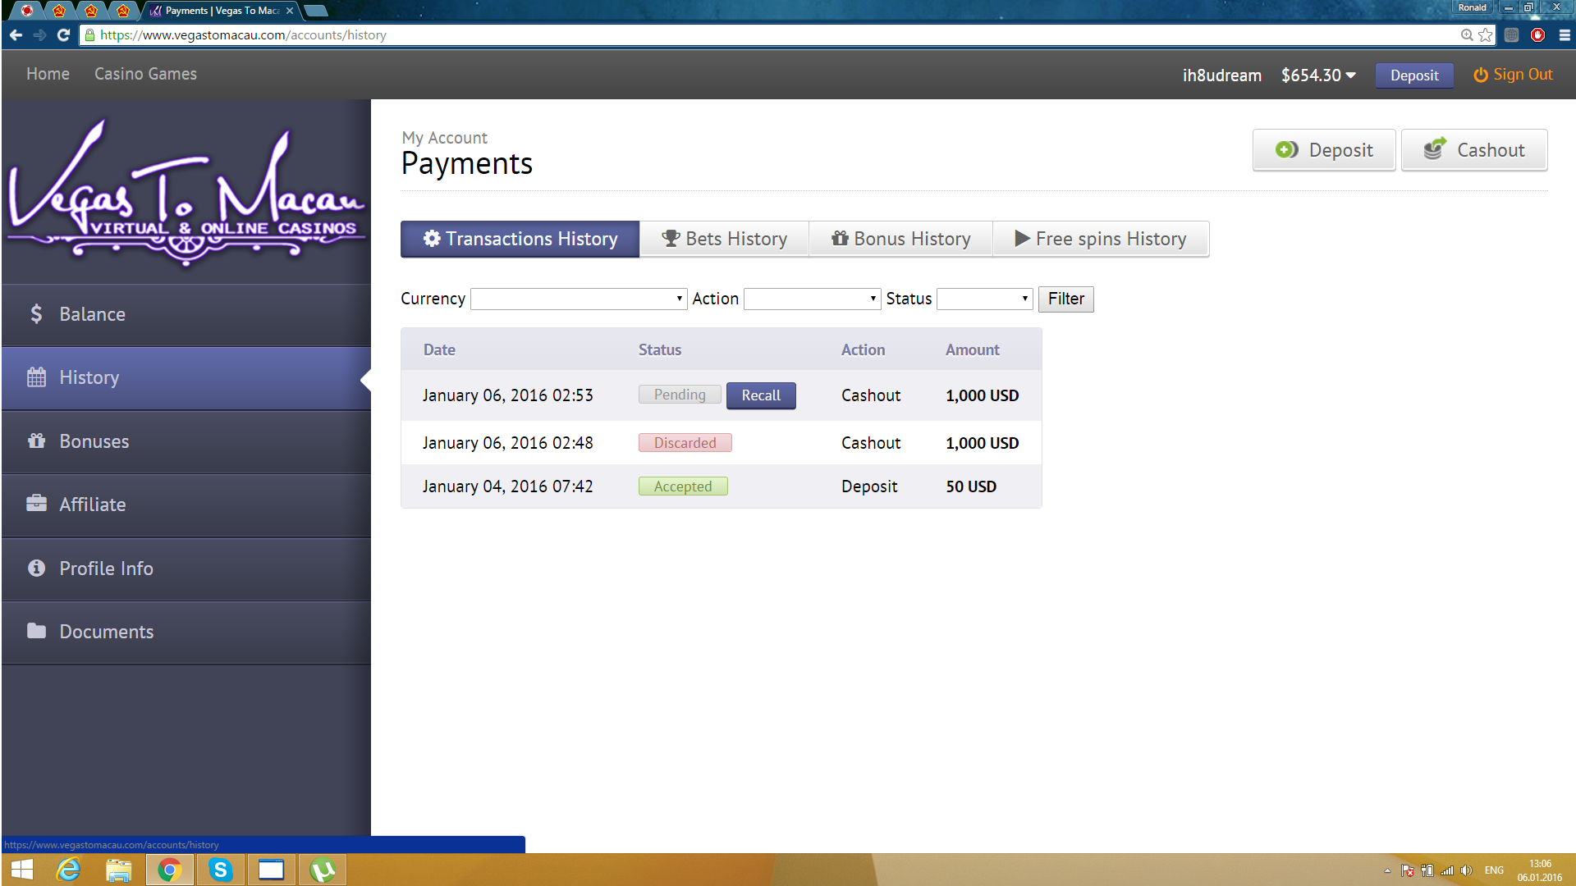The height and width of the screenshot is (886, 1576).
Task: Expand the Currency dropdown
Action: (579, 299)
